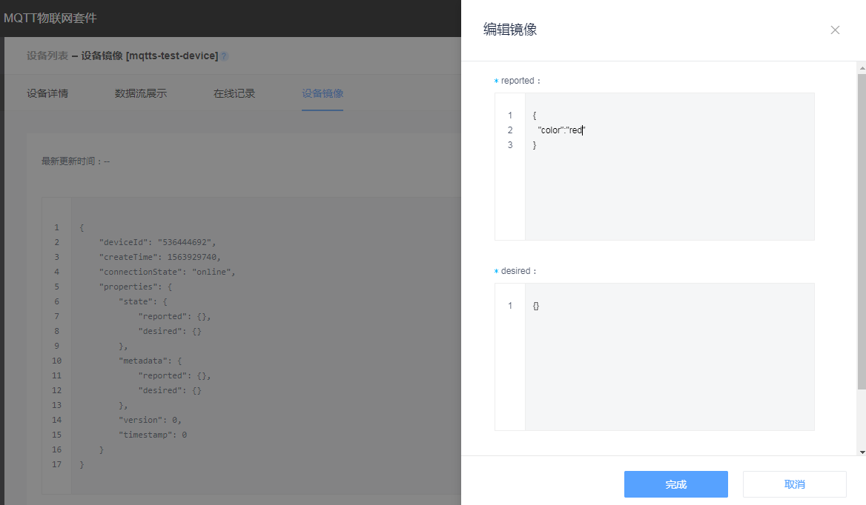Image resolution: width=866 pixels, height=505 pixels.
Task: Click the vertical scrollbar thumb of edit panel
Action: tap(862, 232)
